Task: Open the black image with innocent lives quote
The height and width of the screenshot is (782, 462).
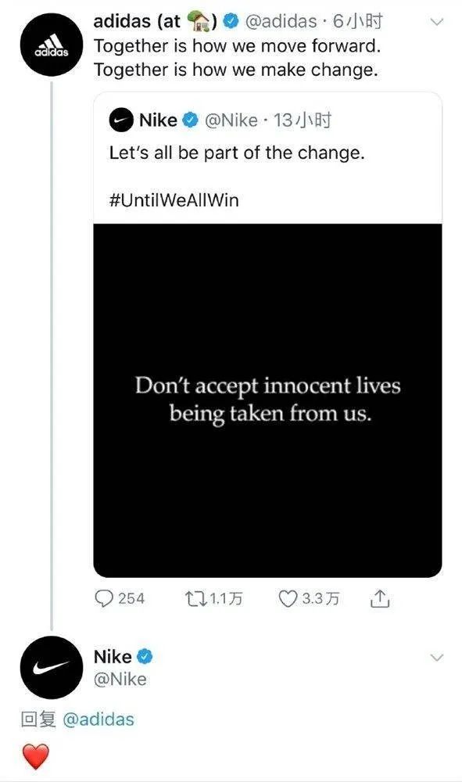Action: (267, 400)
